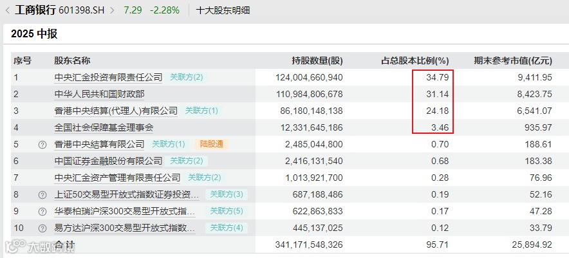Select share count 110,984,806,678

coord(309,95)
